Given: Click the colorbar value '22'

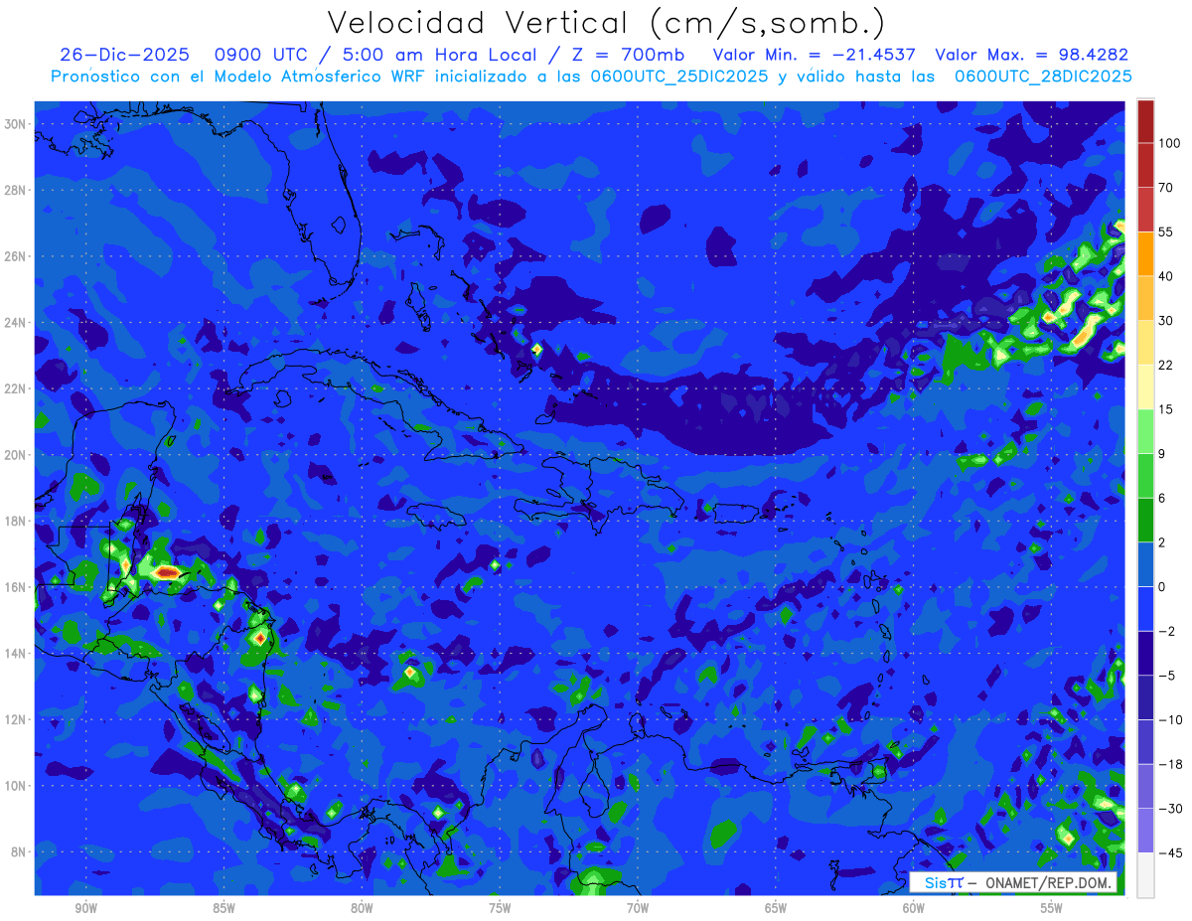Looking at the screenshot, I should [x=1166, y=365].
